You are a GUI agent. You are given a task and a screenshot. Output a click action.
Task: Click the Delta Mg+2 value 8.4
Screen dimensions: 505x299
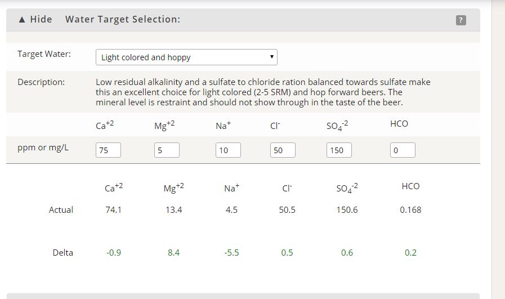(x=173, y=253)
